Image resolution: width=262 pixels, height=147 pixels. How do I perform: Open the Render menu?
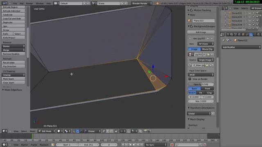[29, 3]
